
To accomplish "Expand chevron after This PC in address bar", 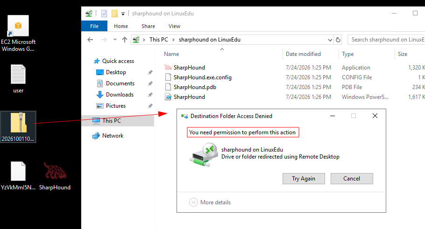I will 173,40.
